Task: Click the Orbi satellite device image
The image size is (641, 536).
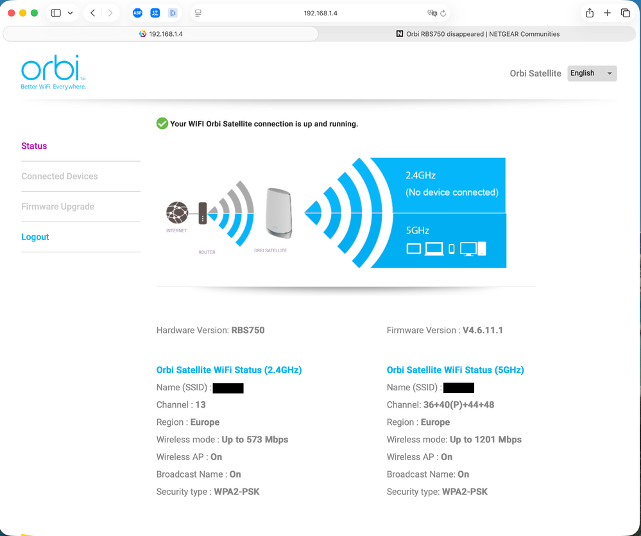Action: [x=279, y=213]
